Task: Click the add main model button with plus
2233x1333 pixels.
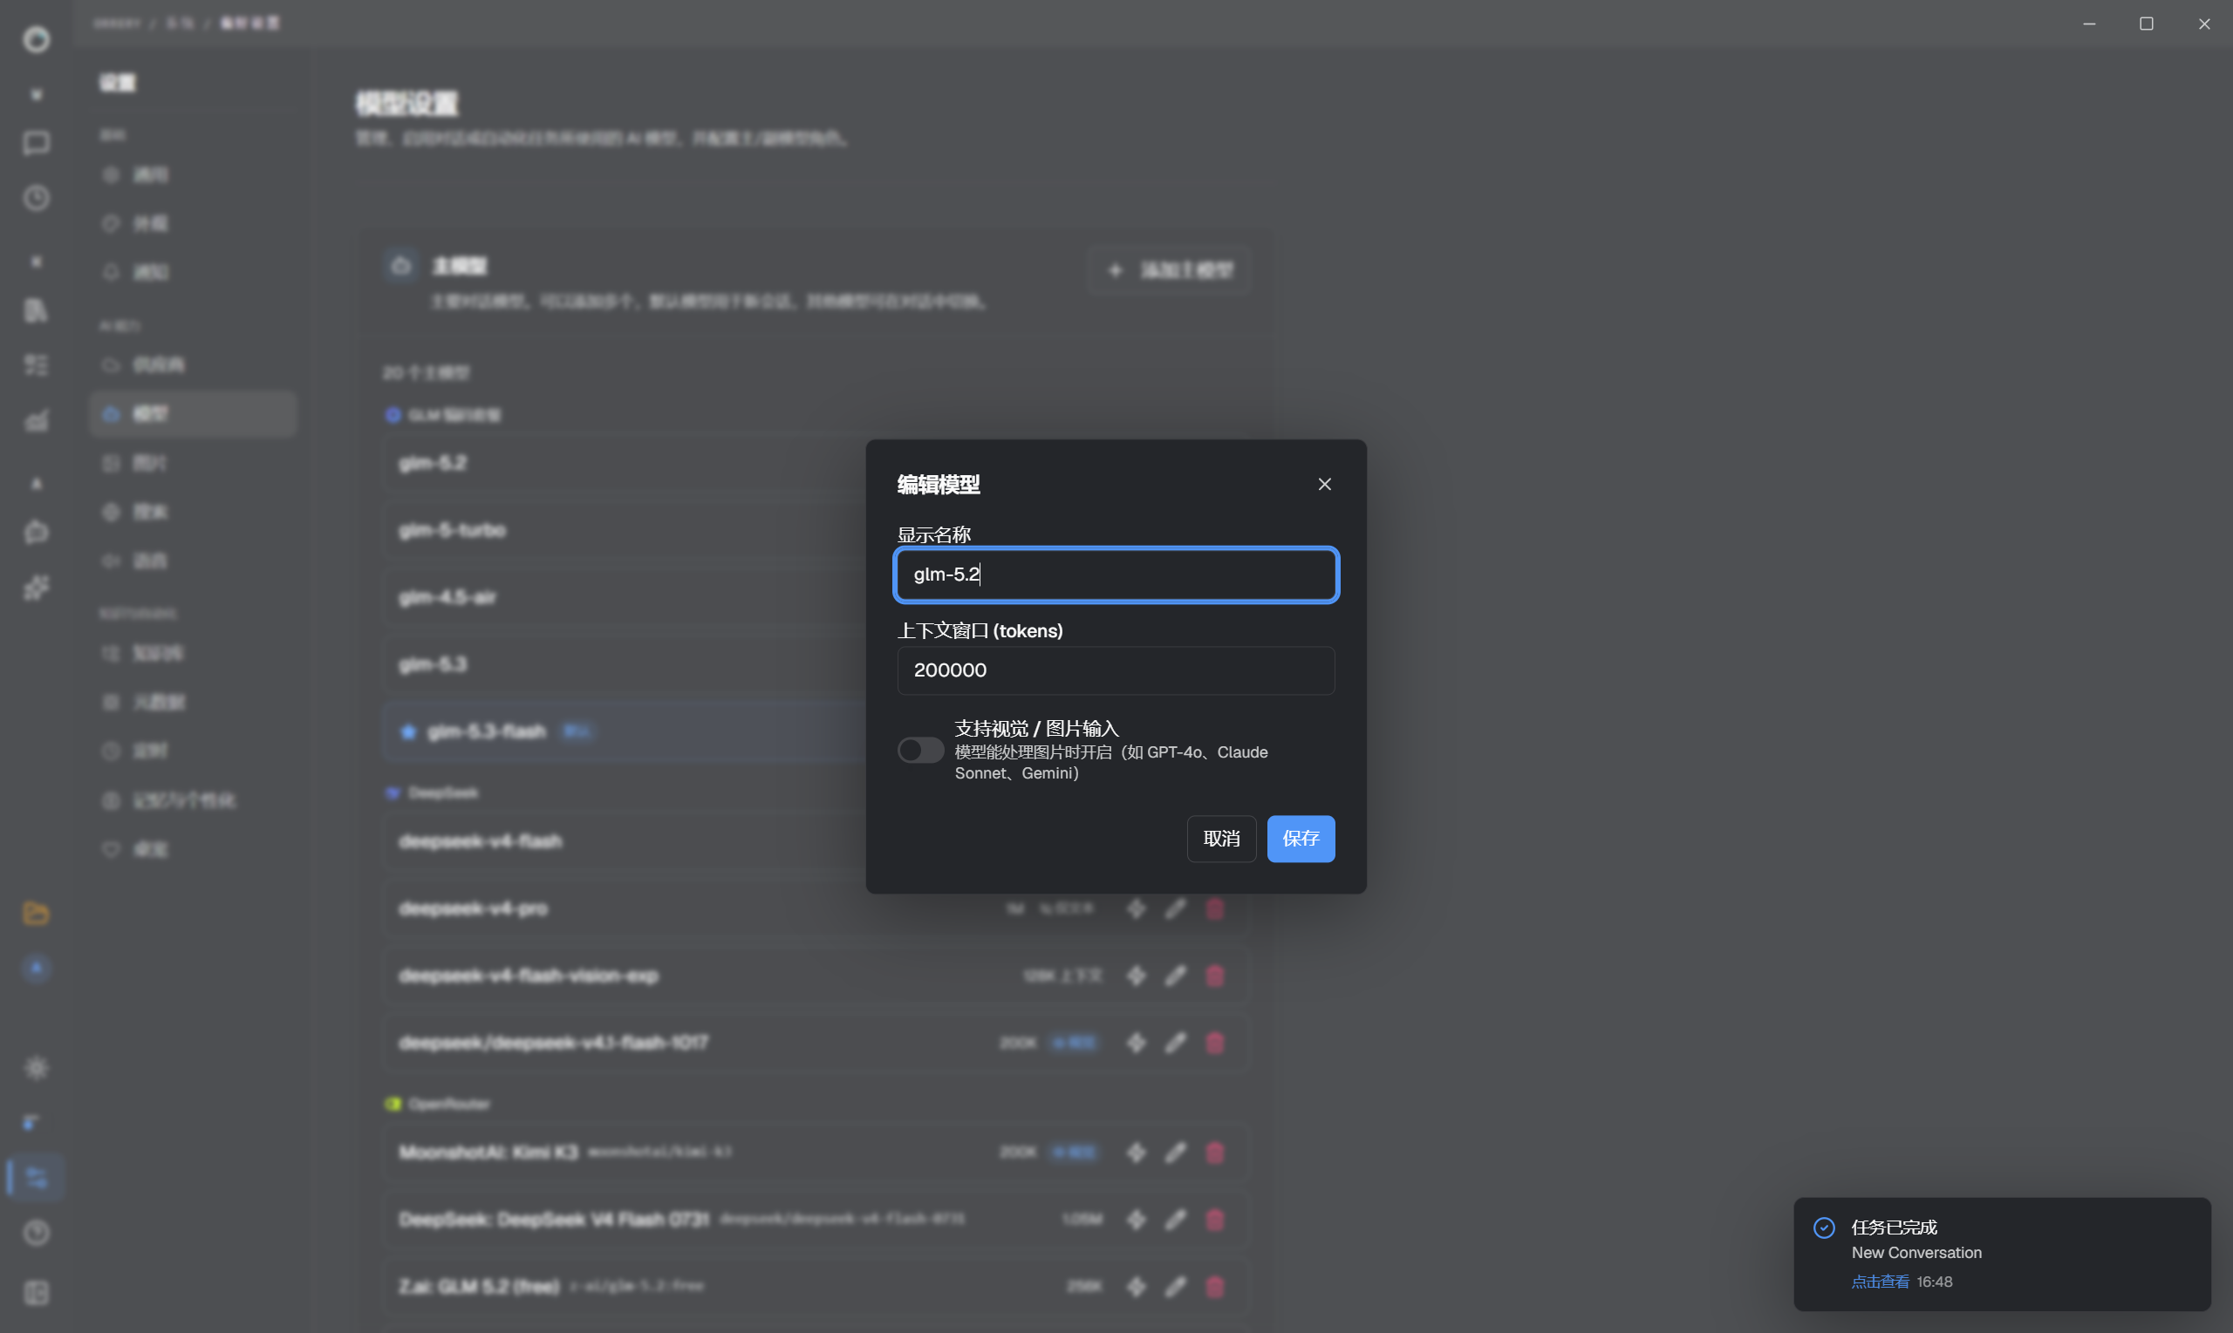Action: [1169, 270]
